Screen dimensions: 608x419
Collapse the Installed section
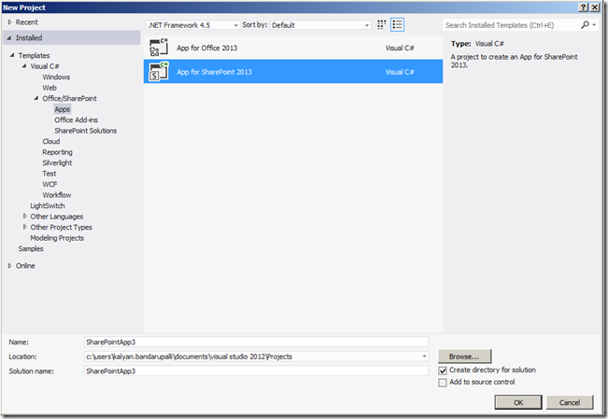pos(9,38)
